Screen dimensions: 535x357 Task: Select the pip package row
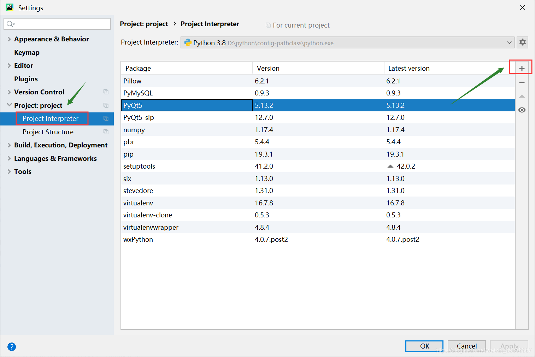click(318, 154)
